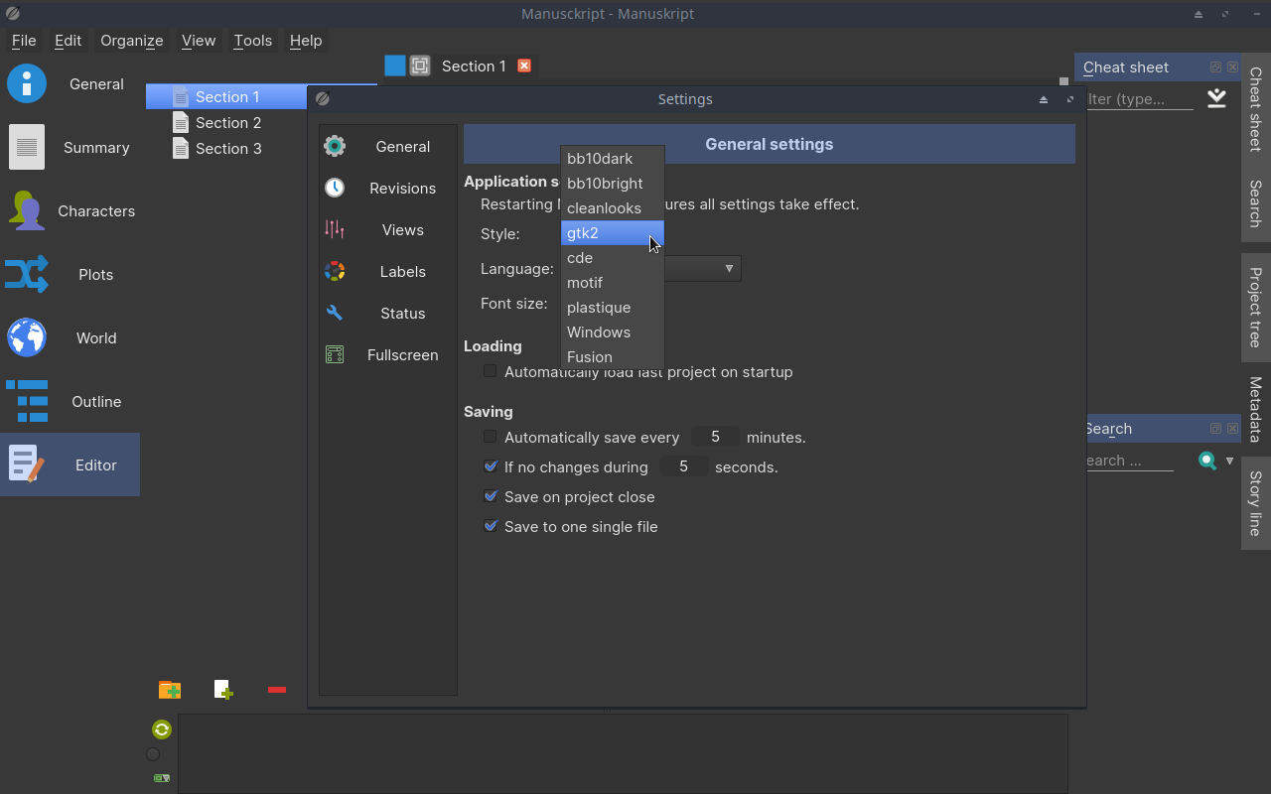Float the Cheat sheet panel
The width and height of the screenshot is (1271, 794).
1215,67
